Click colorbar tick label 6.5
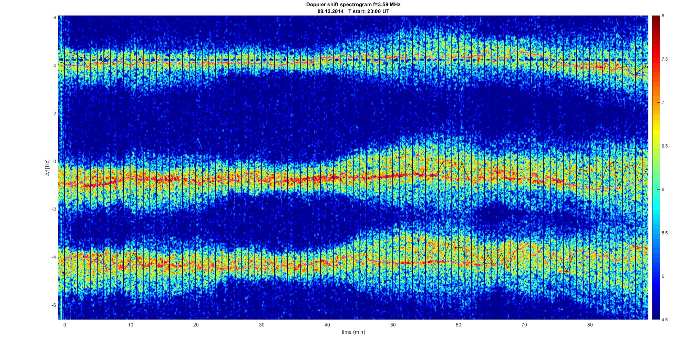 (665, 146)
